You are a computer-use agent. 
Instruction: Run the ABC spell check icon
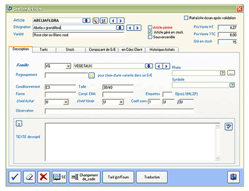[x=228, y=127]
